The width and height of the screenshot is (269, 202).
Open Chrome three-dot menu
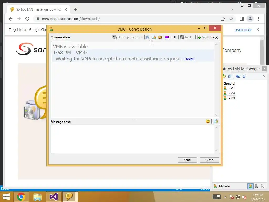pos(258,19)
